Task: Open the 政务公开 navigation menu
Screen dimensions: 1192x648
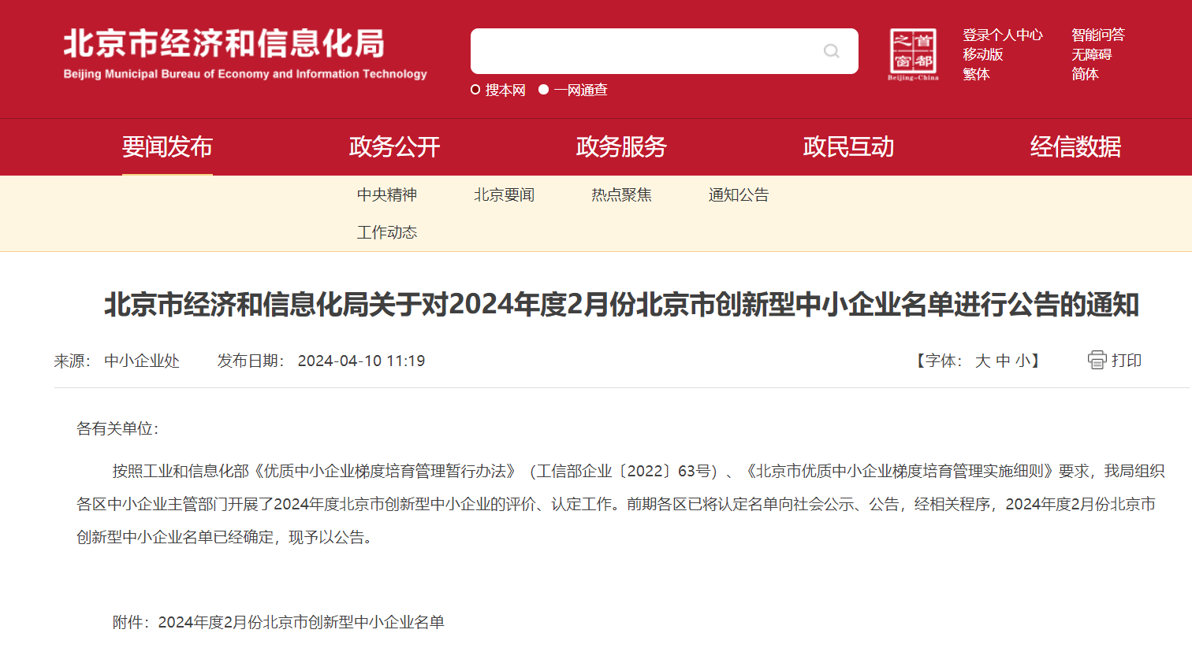Action: [394, 147]
